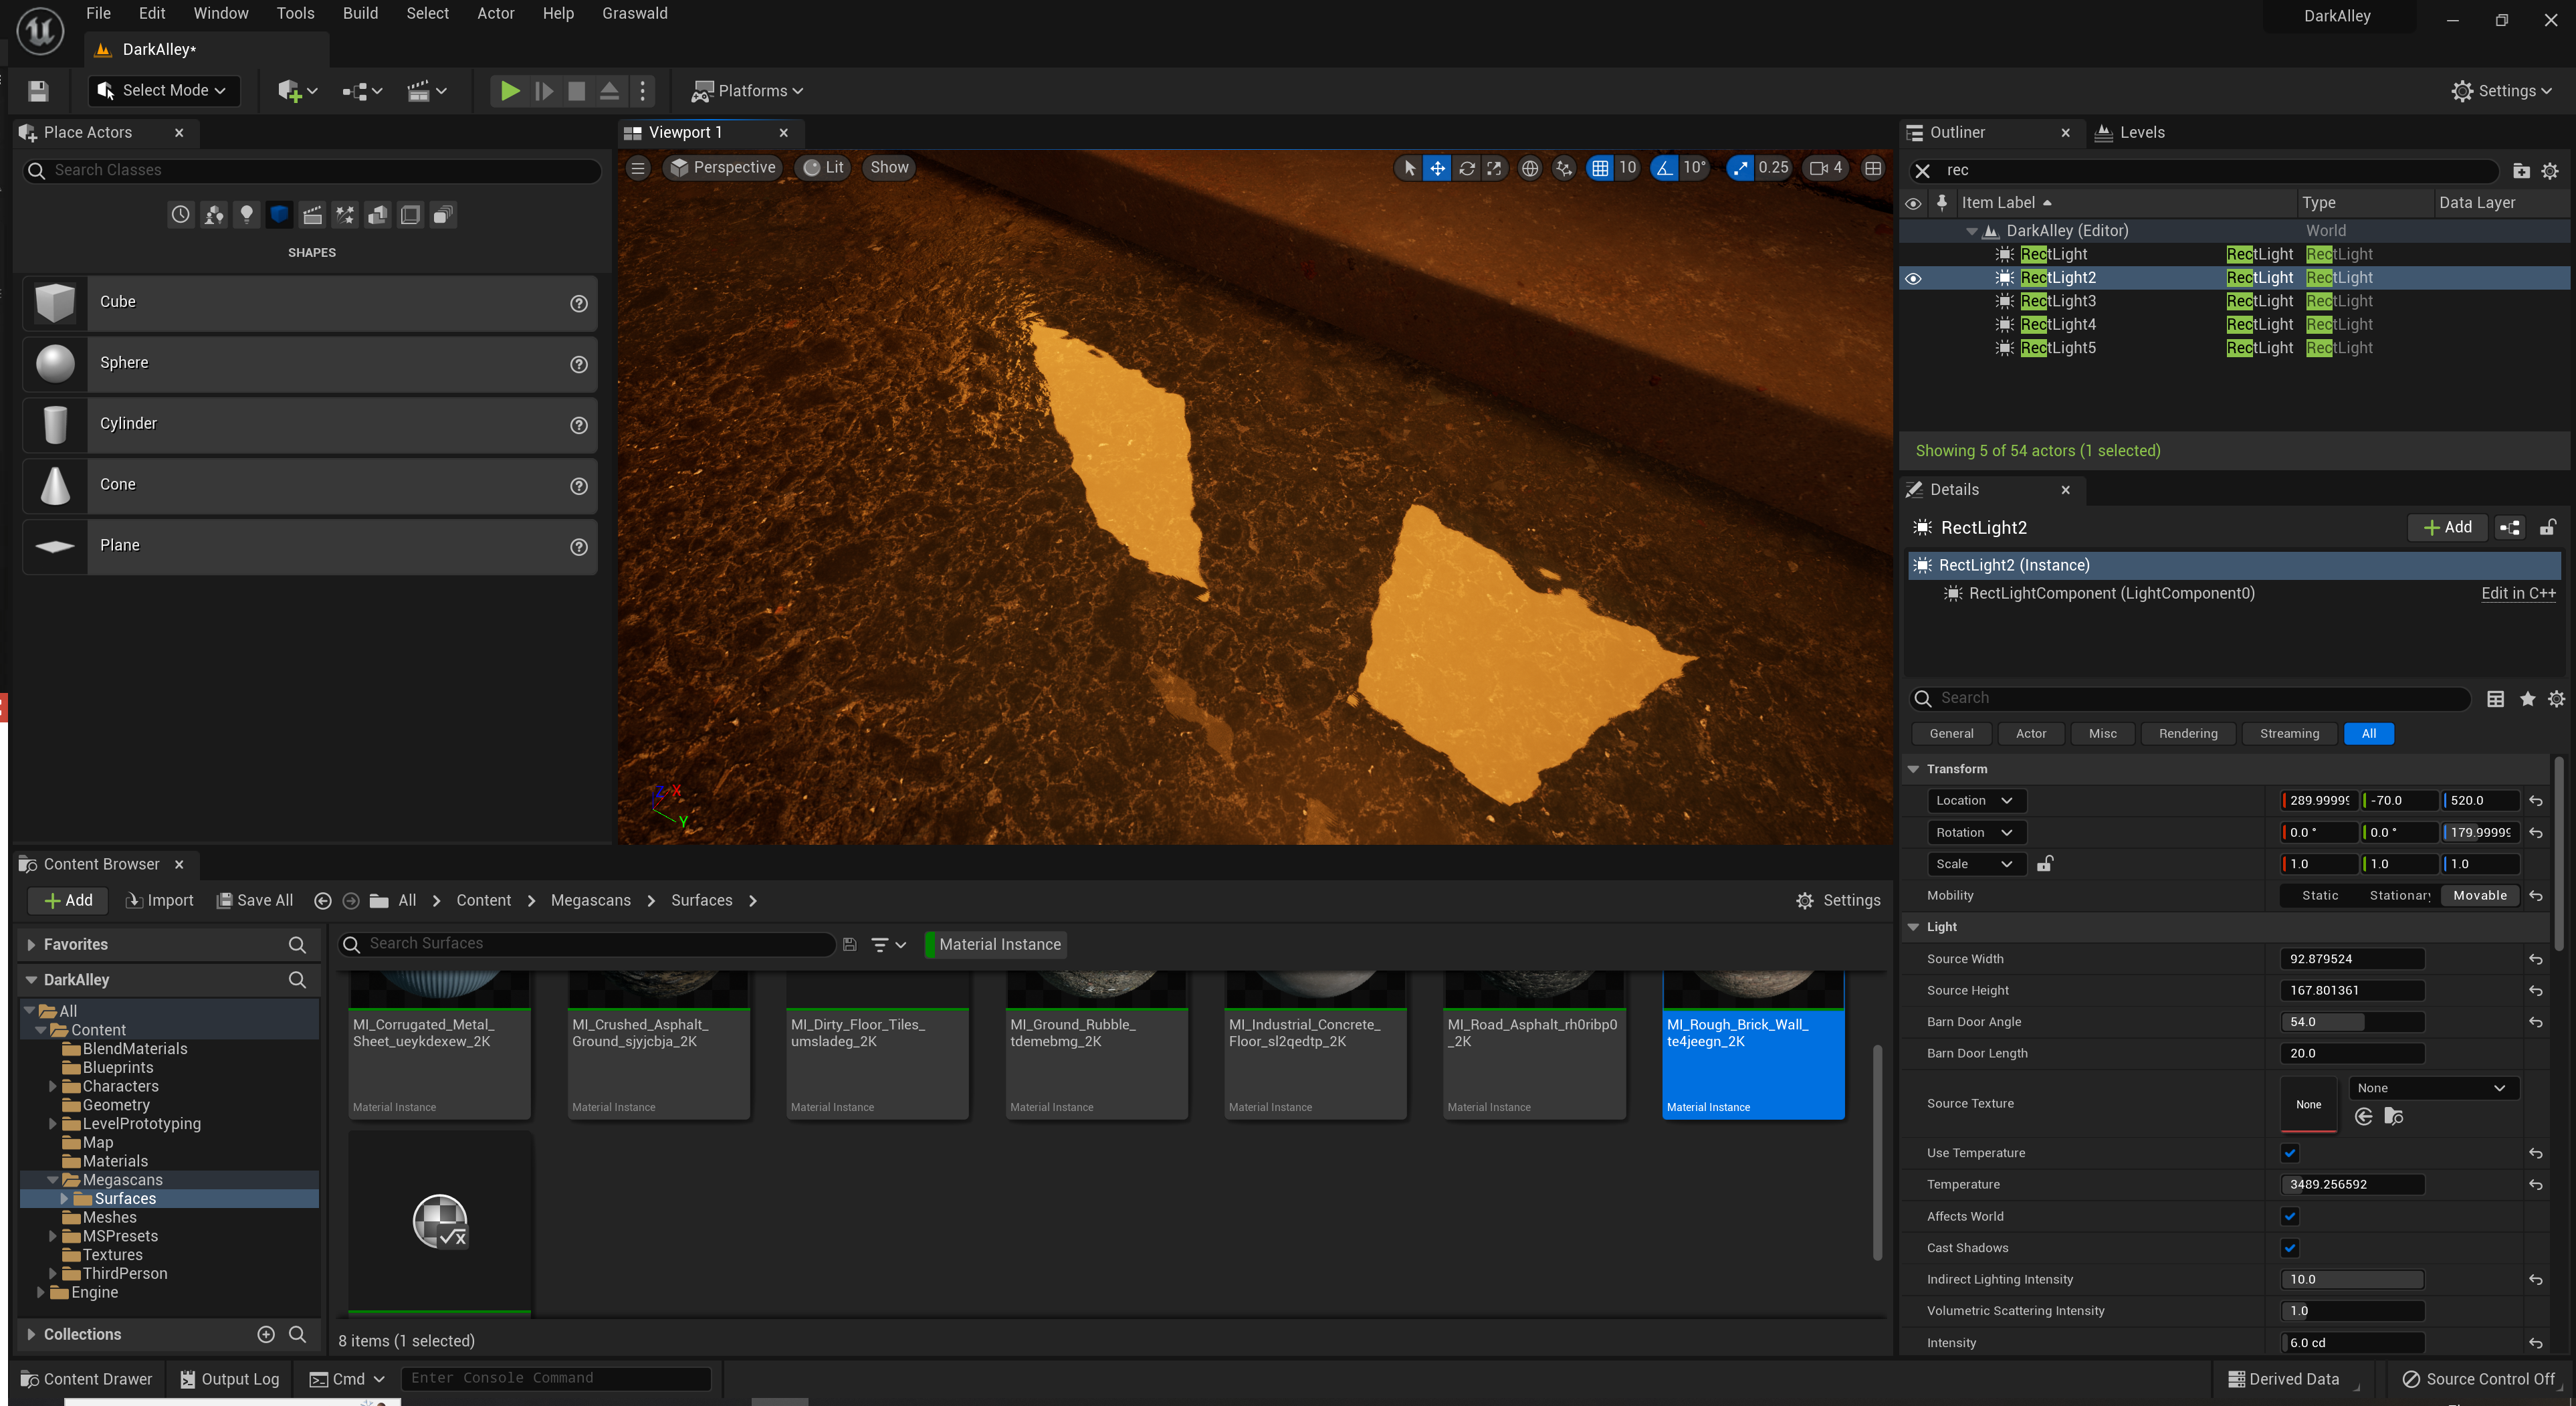
Task: Save the current level with the disk icon
Action: (x=38, y=91)
